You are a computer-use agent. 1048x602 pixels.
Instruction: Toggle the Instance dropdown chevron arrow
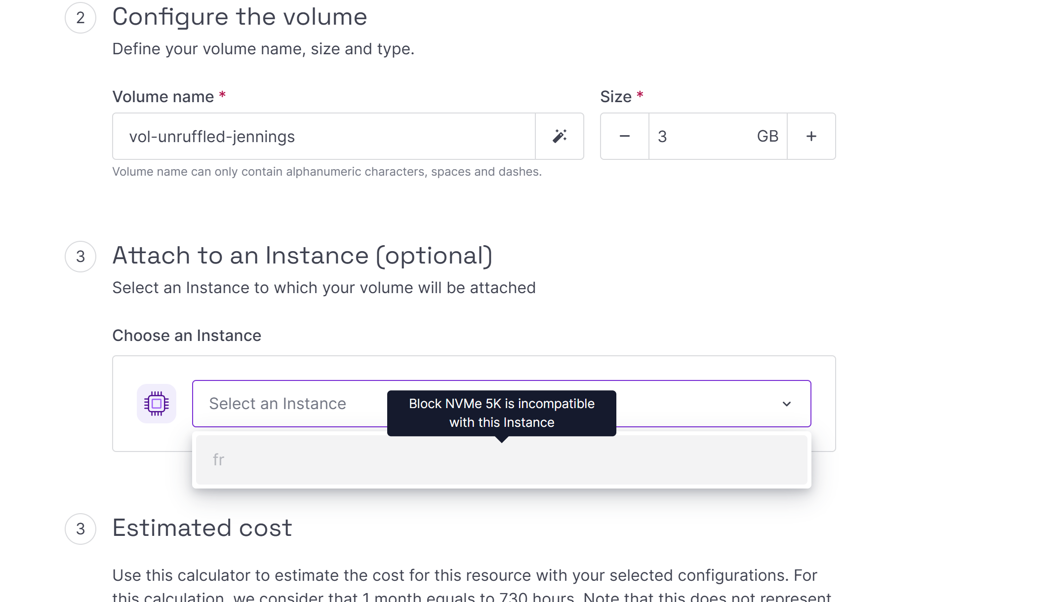[787, 404]
